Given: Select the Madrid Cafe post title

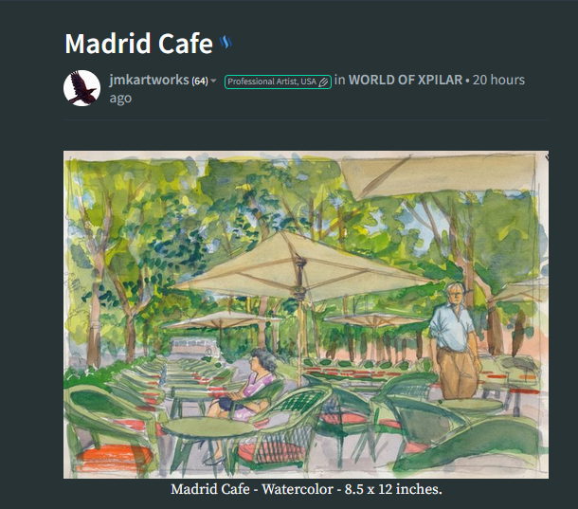Looking at the screenshot, I should coord(139,44).
